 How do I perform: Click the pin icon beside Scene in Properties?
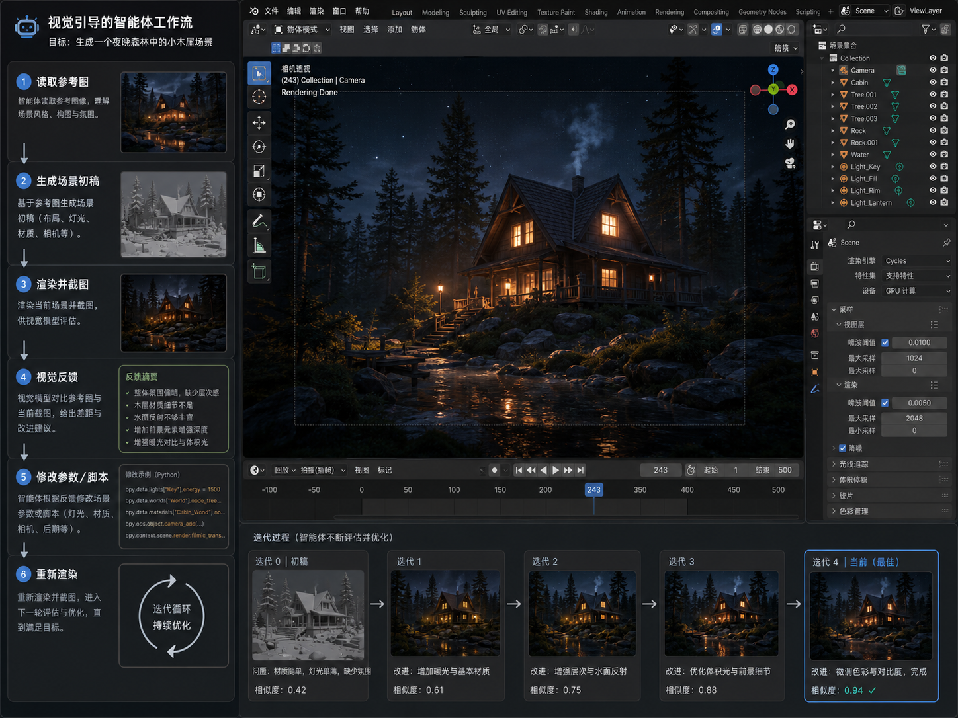coord(946,243)
